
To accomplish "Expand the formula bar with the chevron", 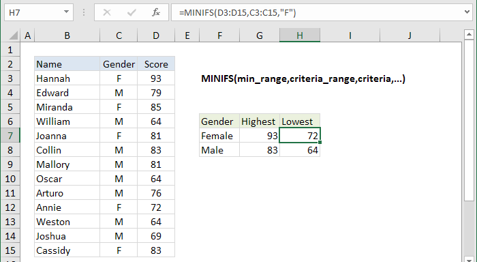I will (467, 12).
